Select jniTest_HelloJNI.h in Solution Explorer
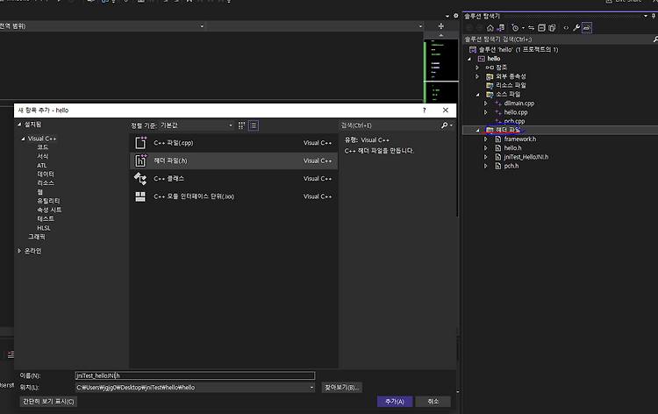Image resolution: width=658 pixels, height=414 pixels. (526, 157)
